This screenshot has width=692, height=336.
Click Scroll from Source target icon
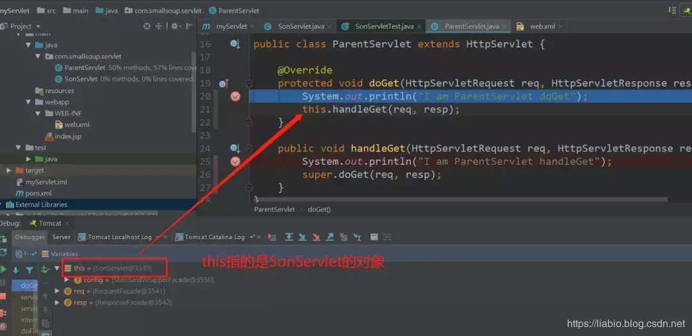[x=147, y=26]
